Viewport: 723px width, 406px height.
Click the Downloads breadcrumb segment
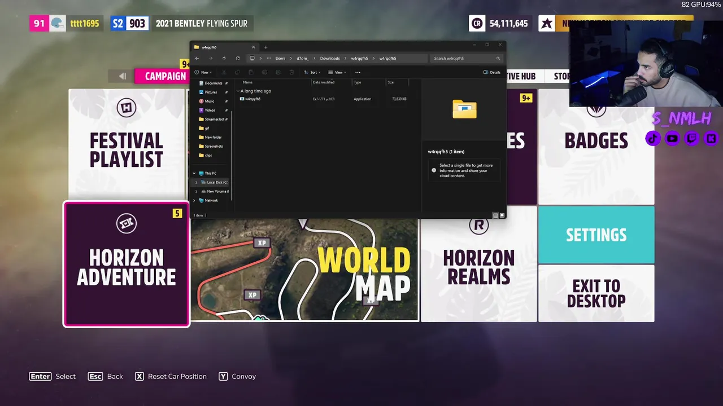point(330,58)
